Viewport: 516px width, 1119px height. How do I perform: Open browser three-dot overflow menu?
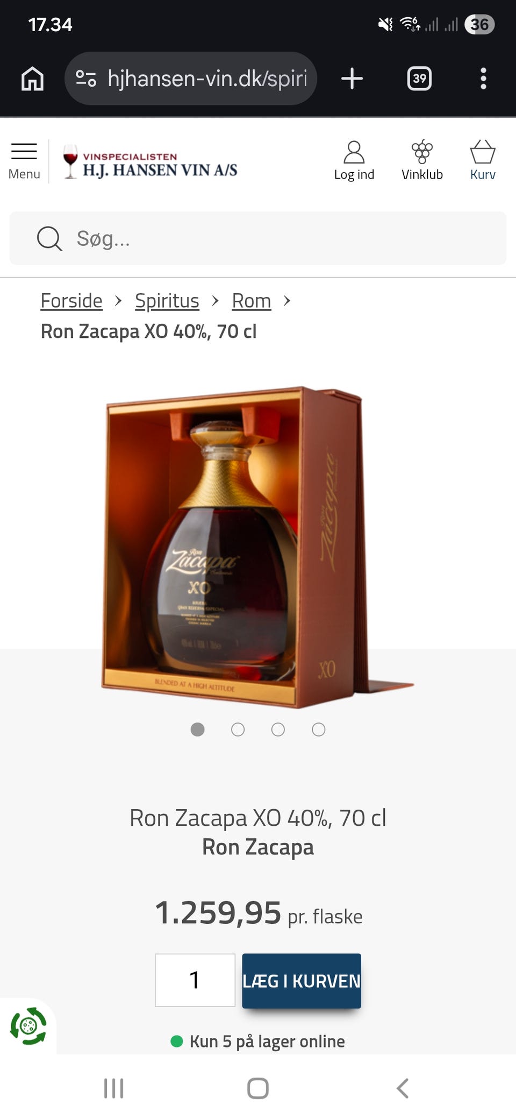tap(483, 79)
